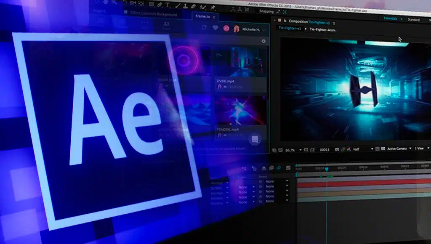Viewport: 431px width, 244px height.
Task: Open a None parent dropdown in timeline
Action: pyautogui.click(x=269, y=186)
